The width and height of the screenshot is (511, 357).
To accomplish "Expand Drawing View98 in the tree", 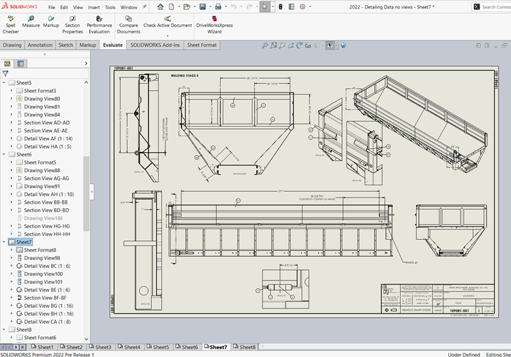I will pos(11,258).
